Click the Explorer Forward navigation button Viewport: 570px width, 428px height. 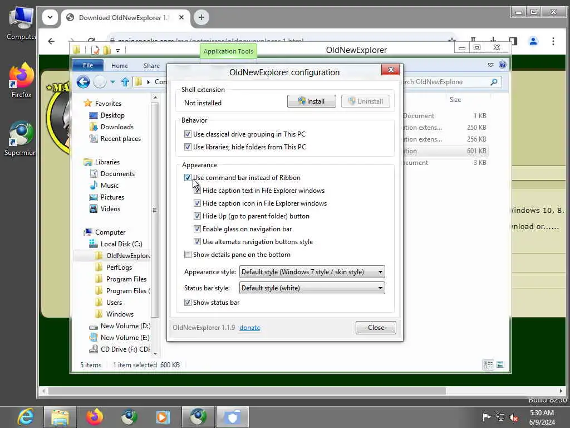[100, 82]
